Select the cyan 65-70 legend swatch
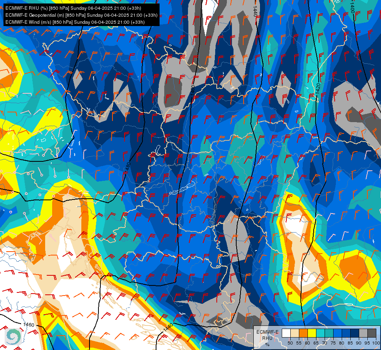Image resolution: width=381 pixels, height=350 pixels. 321,333
